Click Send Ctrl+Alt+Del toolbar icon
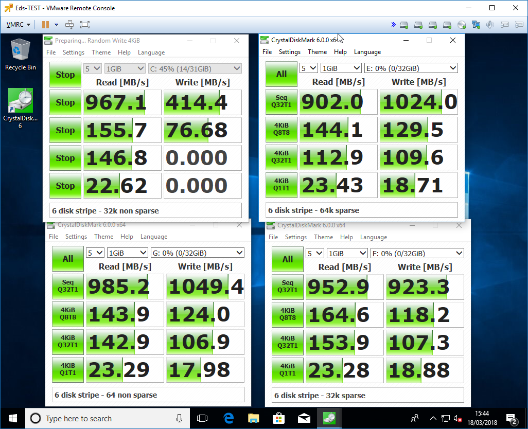 (69, 25)
